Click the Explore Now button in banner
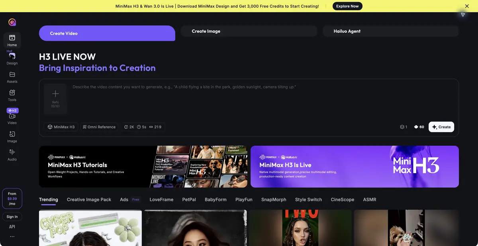 click(x=347, y=6)
